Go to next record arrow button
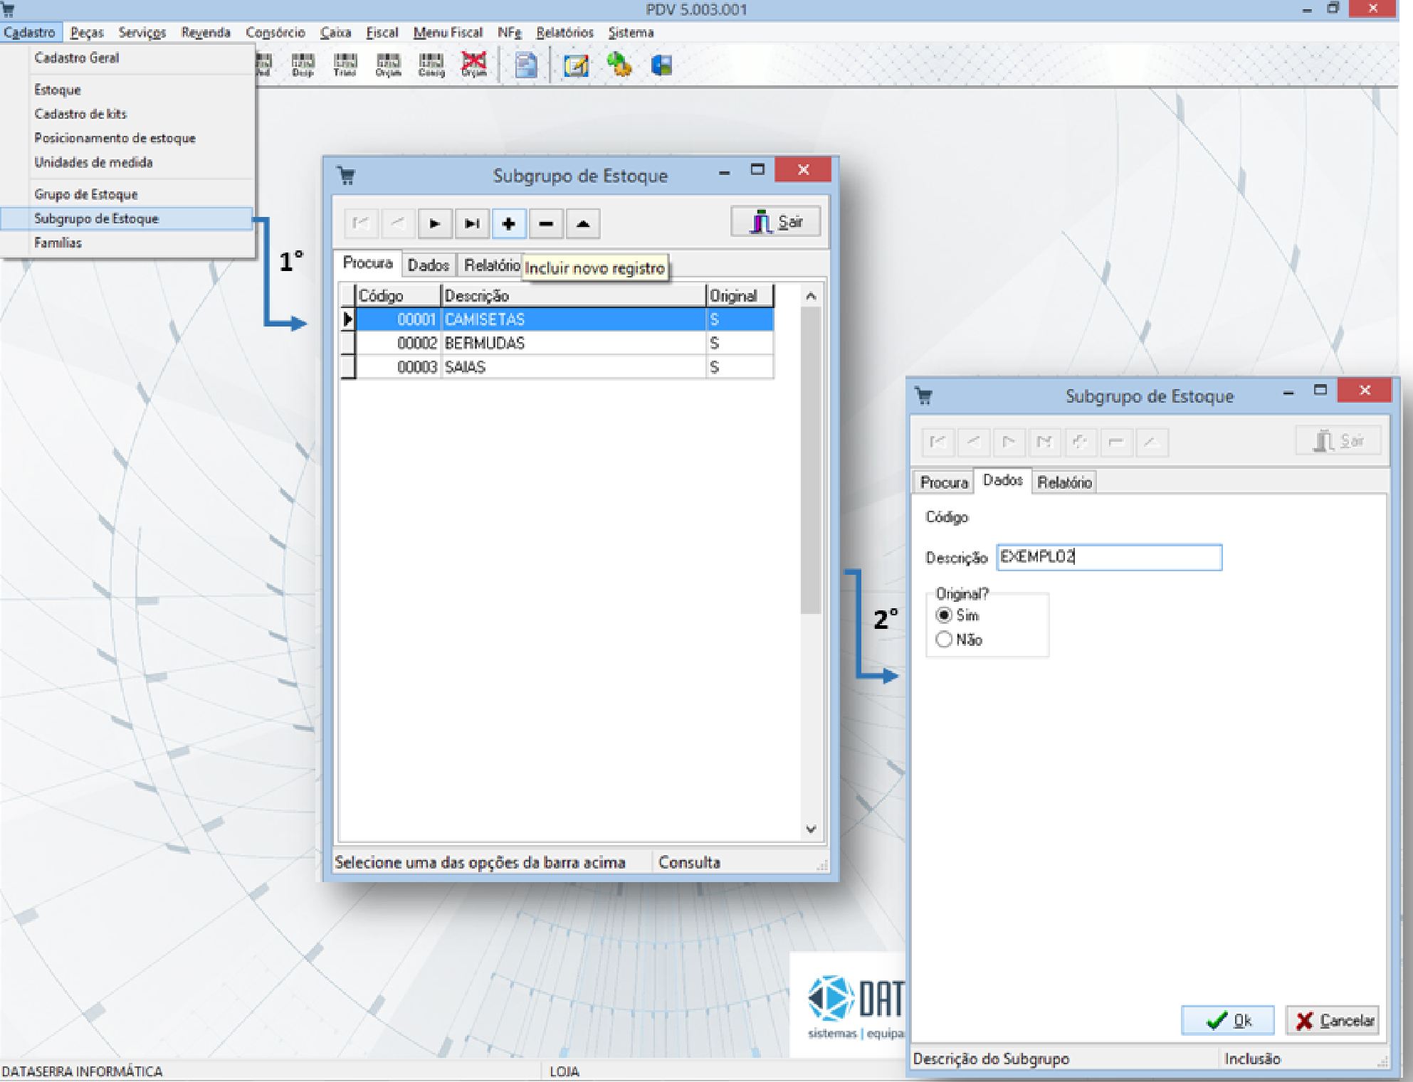The width and height of the screenshot is (1413, 1082). click(x=435, y=224)
